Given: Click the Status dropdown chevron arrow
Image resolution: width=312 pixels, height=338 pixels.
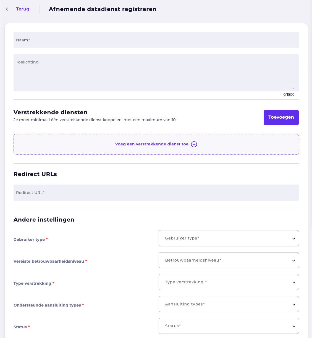Looking at the screenshot, I should [294, 326].
